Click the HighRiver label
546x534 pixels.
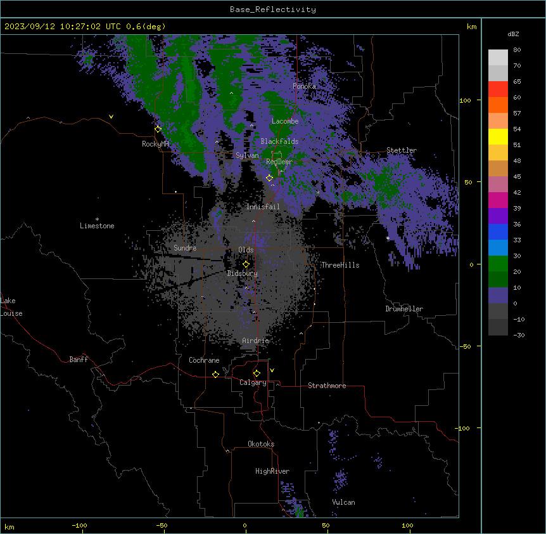(272, 471)
